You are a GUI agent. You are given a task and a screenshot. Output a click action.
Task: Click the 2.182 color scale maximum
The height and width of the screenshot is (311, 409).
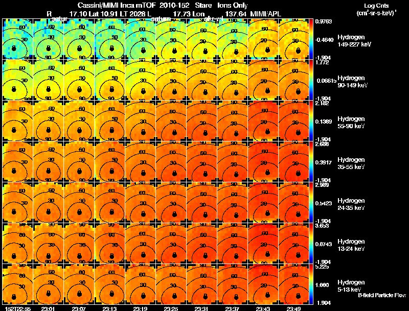coord(322,103)
